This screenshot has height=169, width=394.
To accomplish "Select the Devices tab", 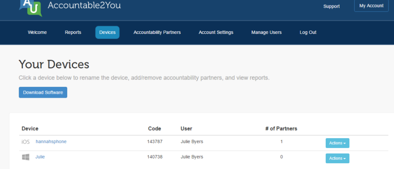I will pos(107,33).
